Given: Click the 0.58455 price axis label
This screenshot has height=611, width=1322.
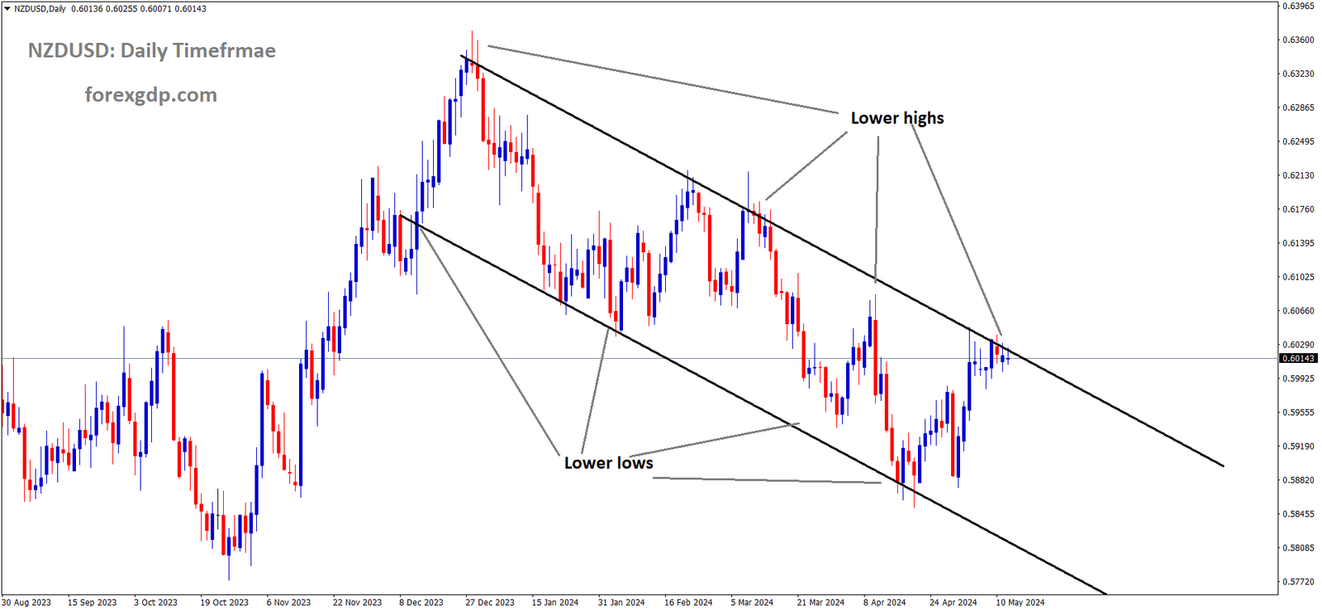Looking at the screenshot, I should click(1298, 514).
